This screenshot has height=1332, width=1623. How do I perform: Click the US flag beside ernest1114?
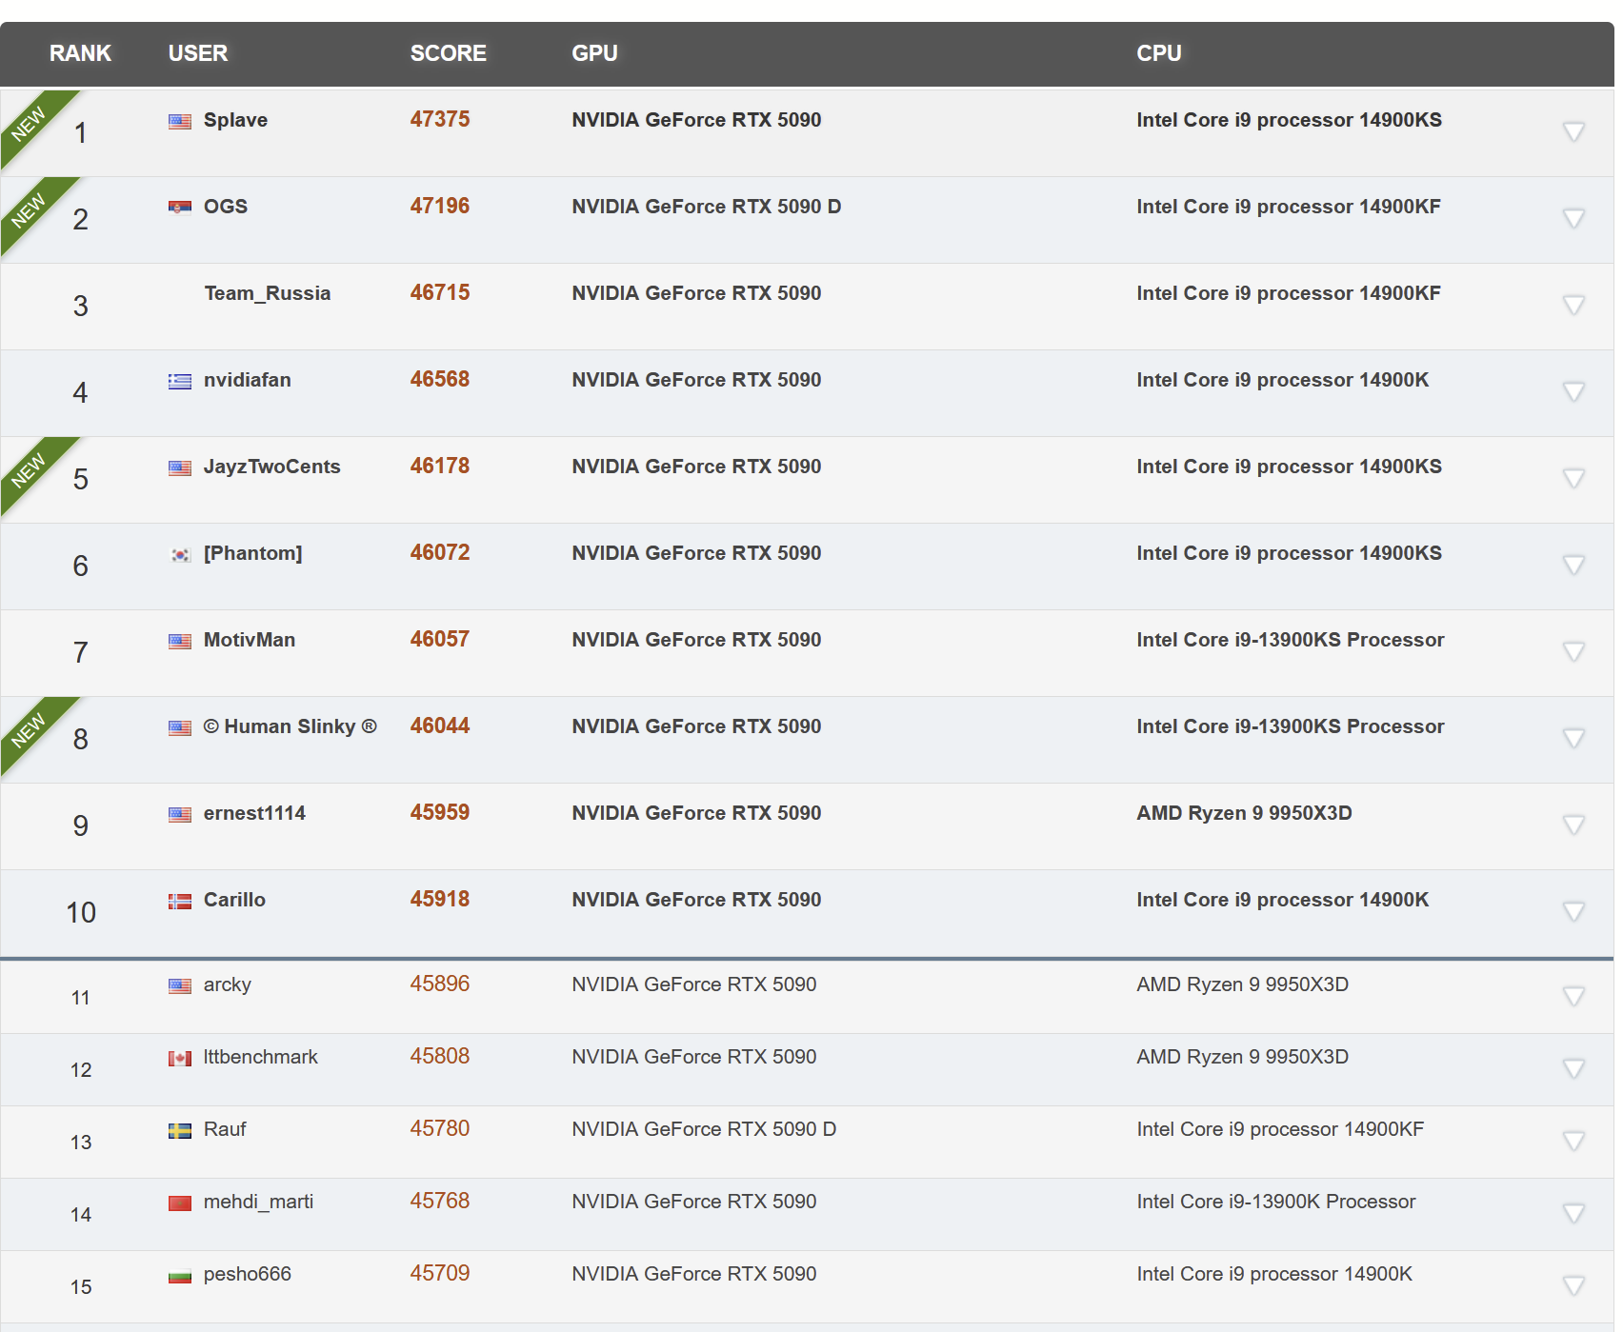tap(180, 814)
